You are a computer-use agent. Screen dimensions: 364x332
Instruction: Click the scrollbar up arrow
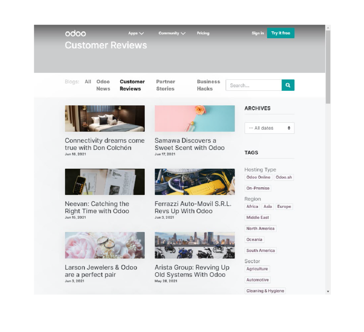(328, 28)
